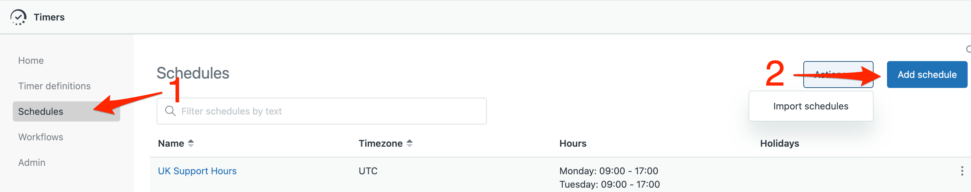The width and height of the screenshot is (971, 192).
Task: Open the UK Support Hours schedule link
Action: click(197, 171)
